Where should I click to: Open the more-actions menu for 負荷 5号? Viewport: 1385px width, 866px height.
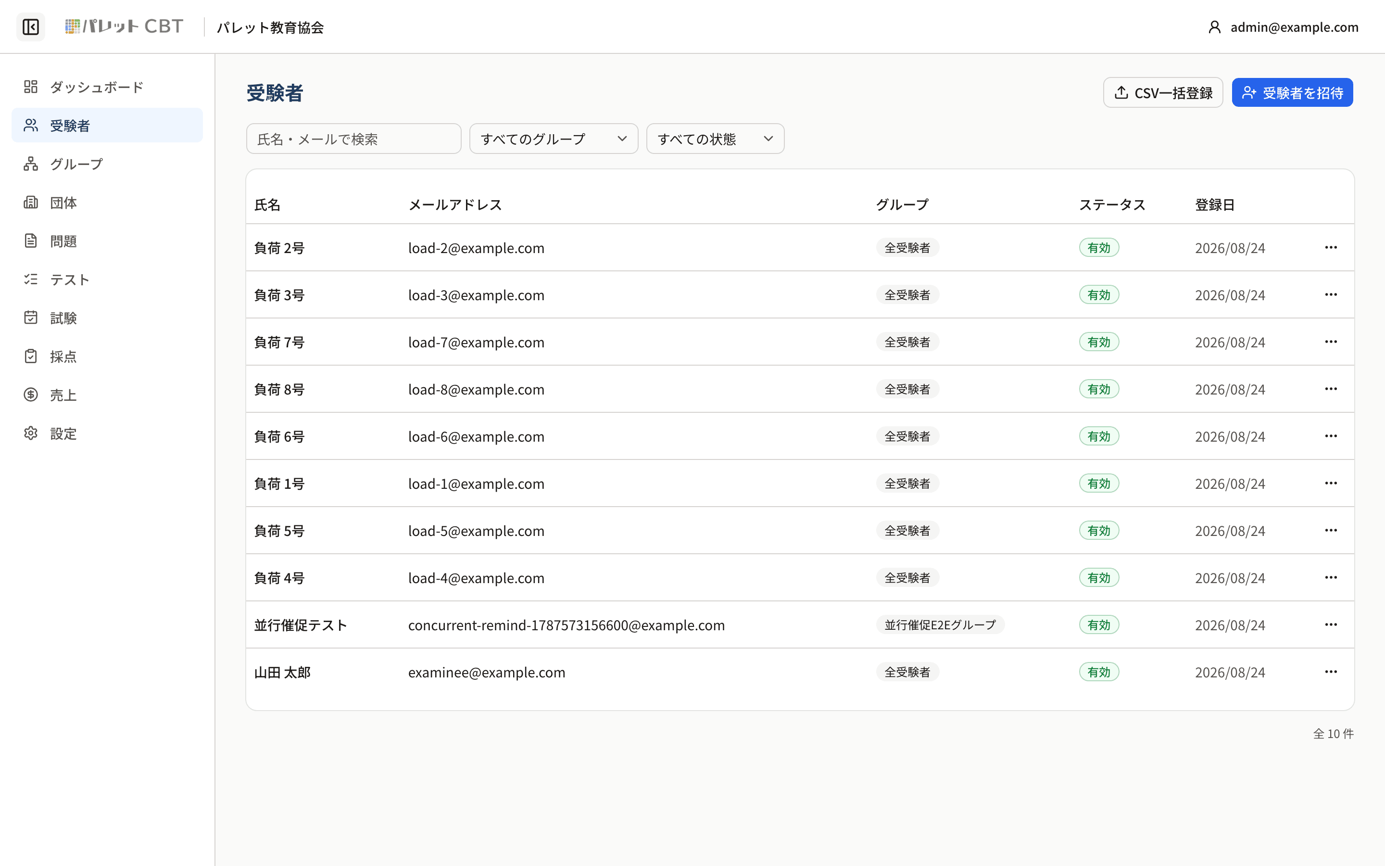click(1331, 530)
